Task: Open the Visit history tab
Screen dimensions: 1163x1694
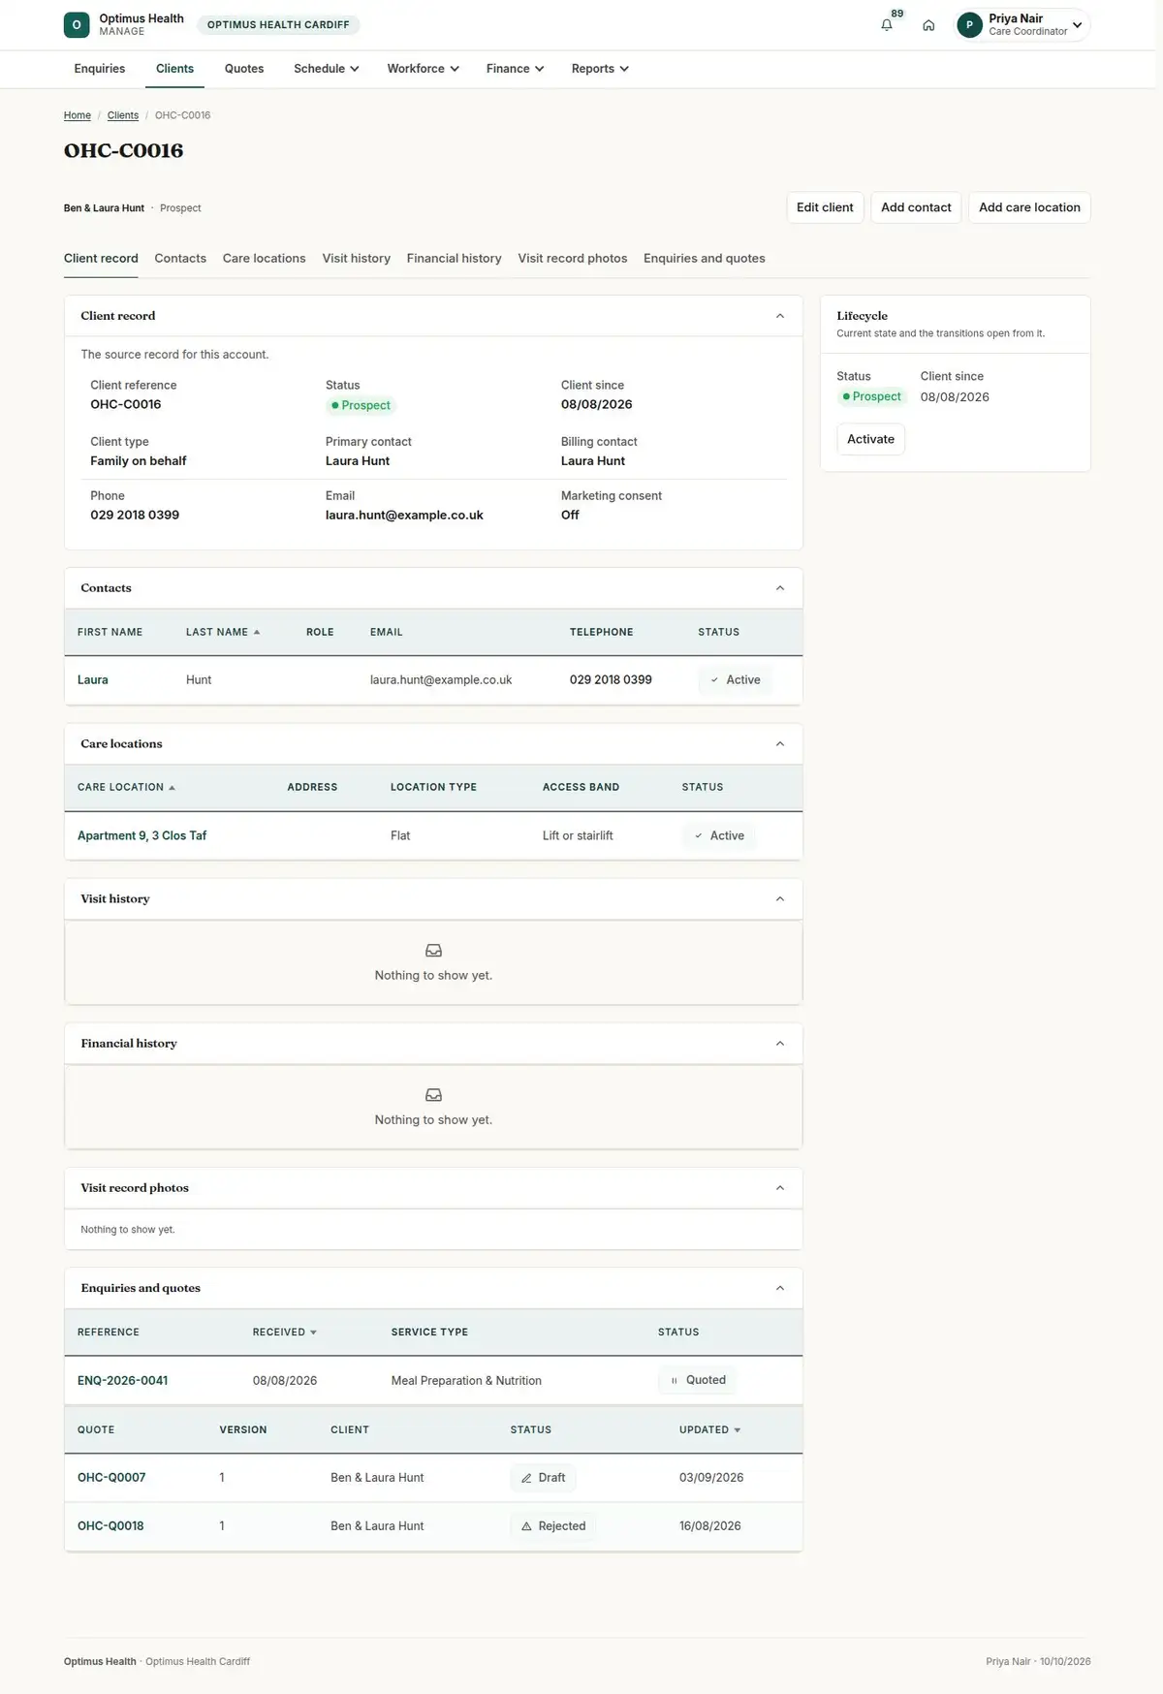Action: pos(357,259)
